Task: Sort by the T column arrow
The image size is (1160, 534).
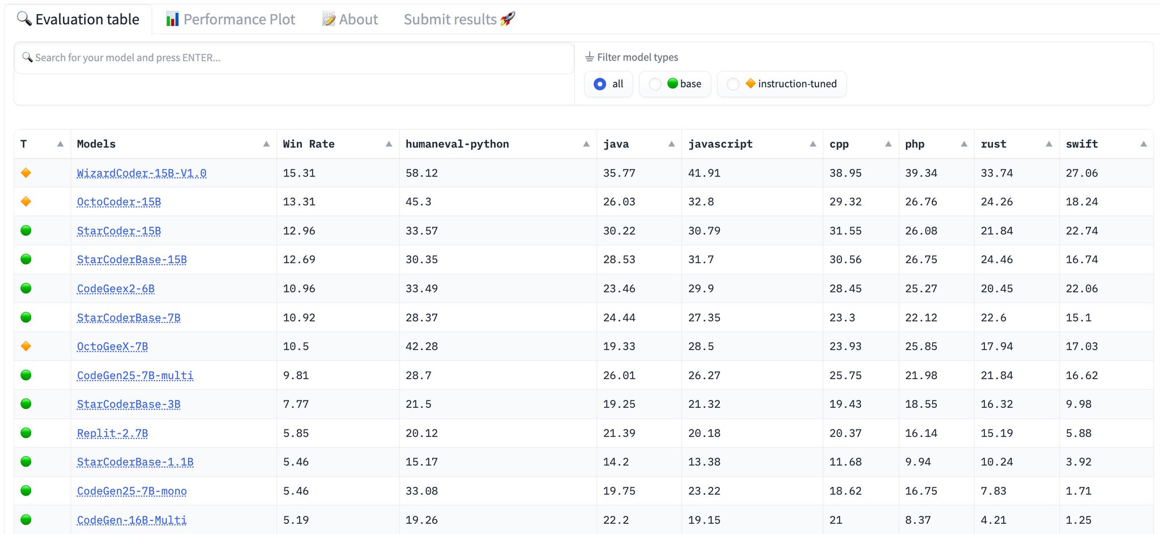Action: click(60, 144)
